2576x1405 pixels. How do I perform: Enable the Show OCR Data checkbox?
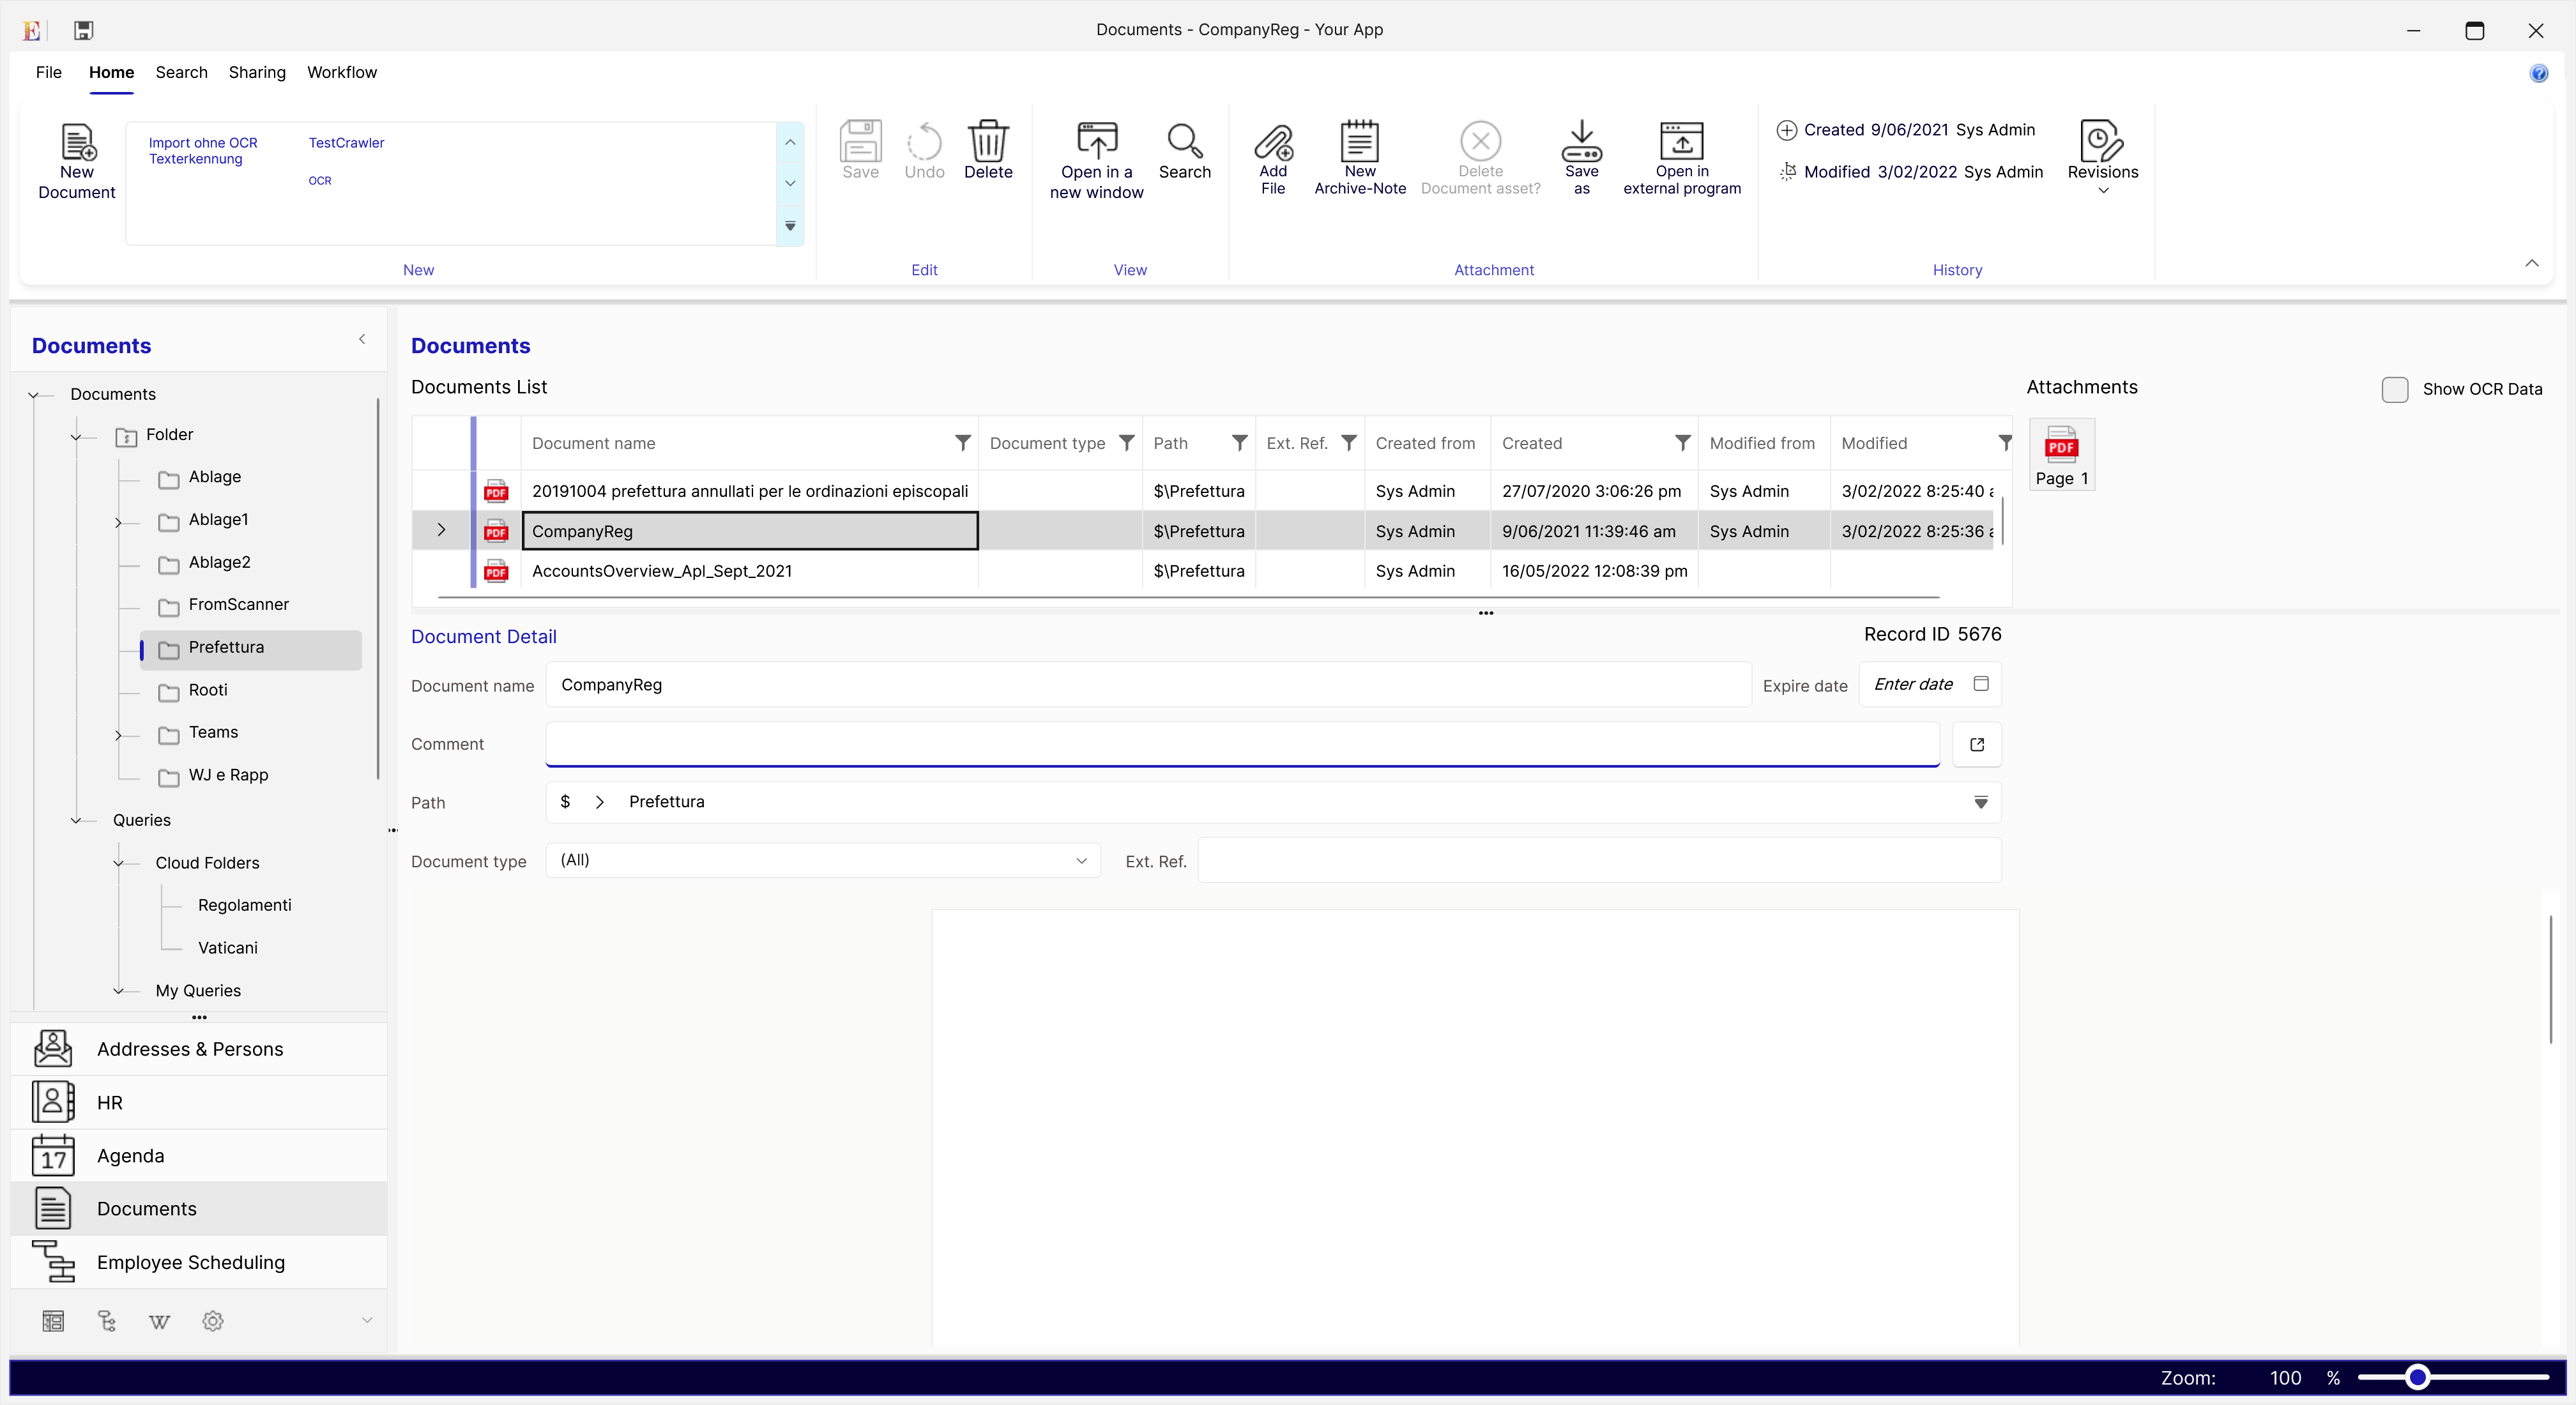coord(2394,389)
